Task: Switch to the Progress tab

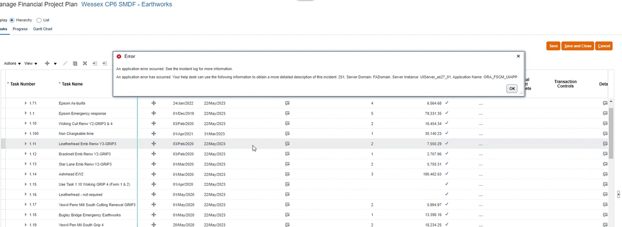Action: [x=20, y=29]
